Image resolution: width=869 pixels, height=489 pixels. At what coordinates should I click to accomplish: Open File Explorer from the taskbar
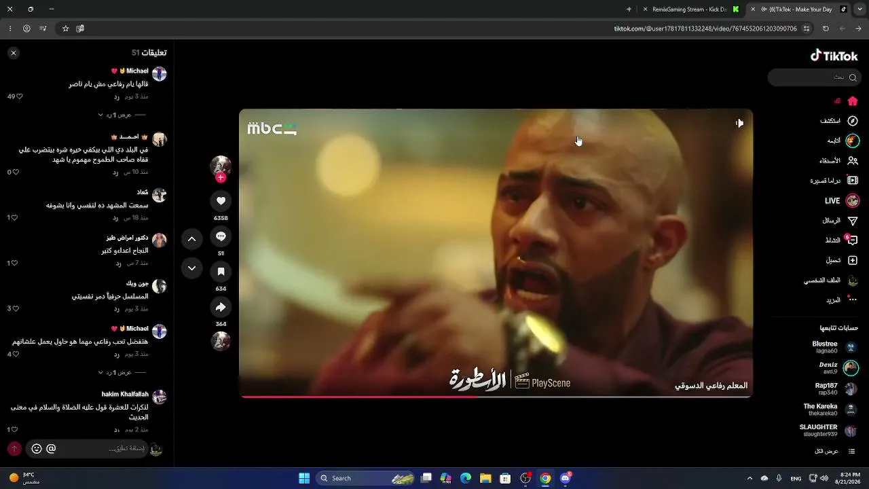[485, 478]
